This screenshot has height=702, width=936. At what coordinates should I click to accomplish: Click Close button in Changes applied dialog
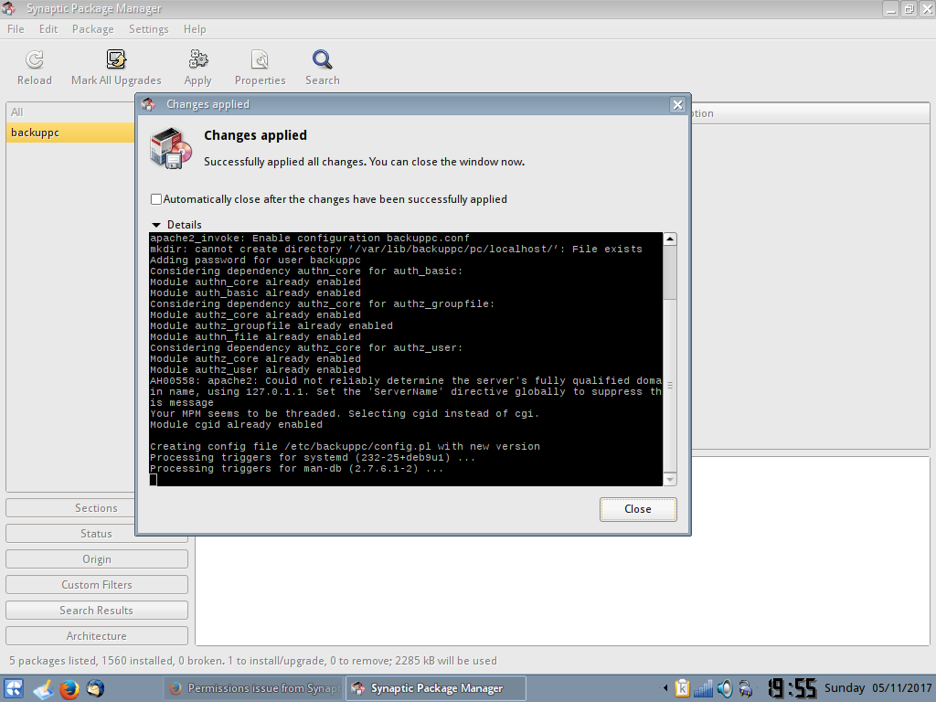[638, 509]
